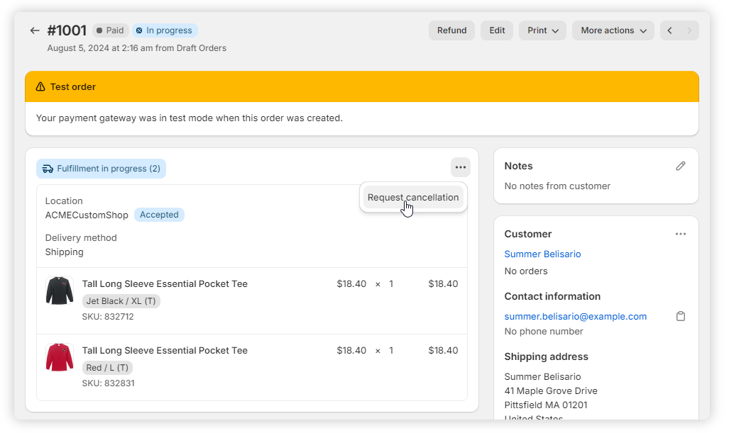Click the Edit button
The height and width of the screenshot is (433, 729).
(x=497, y=30)
